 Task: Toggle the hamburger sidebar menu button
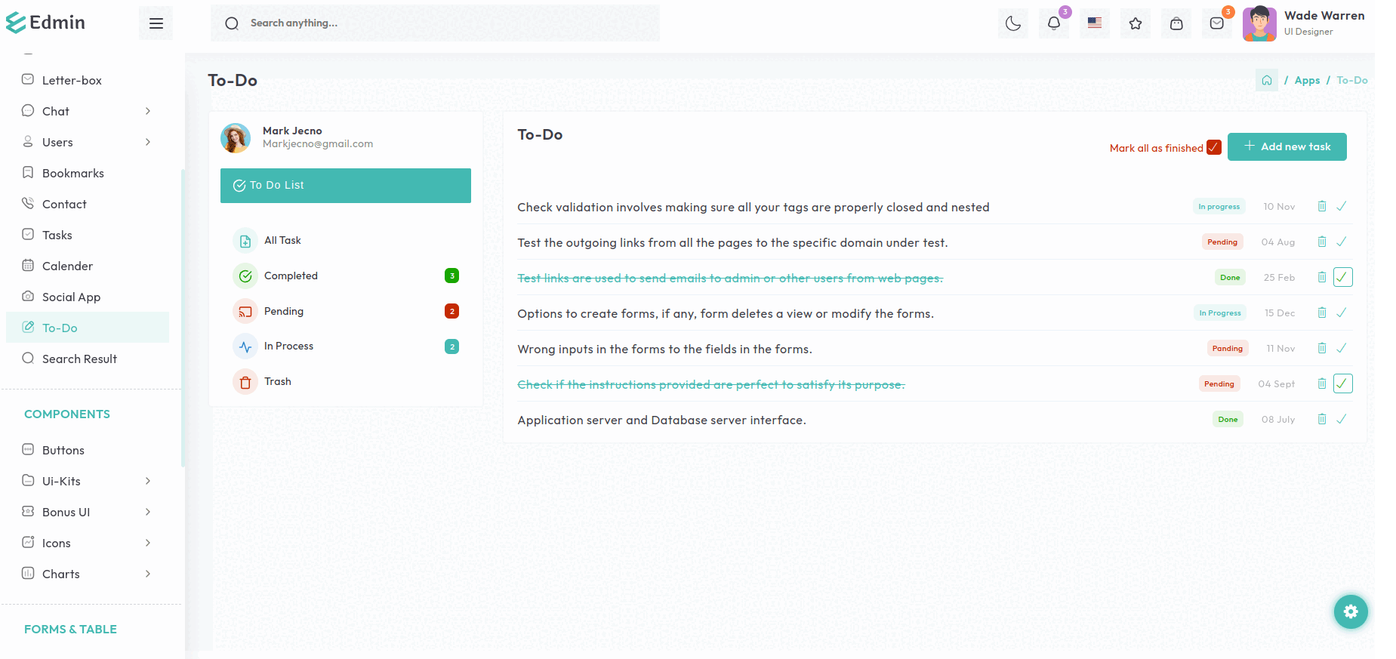156,23
